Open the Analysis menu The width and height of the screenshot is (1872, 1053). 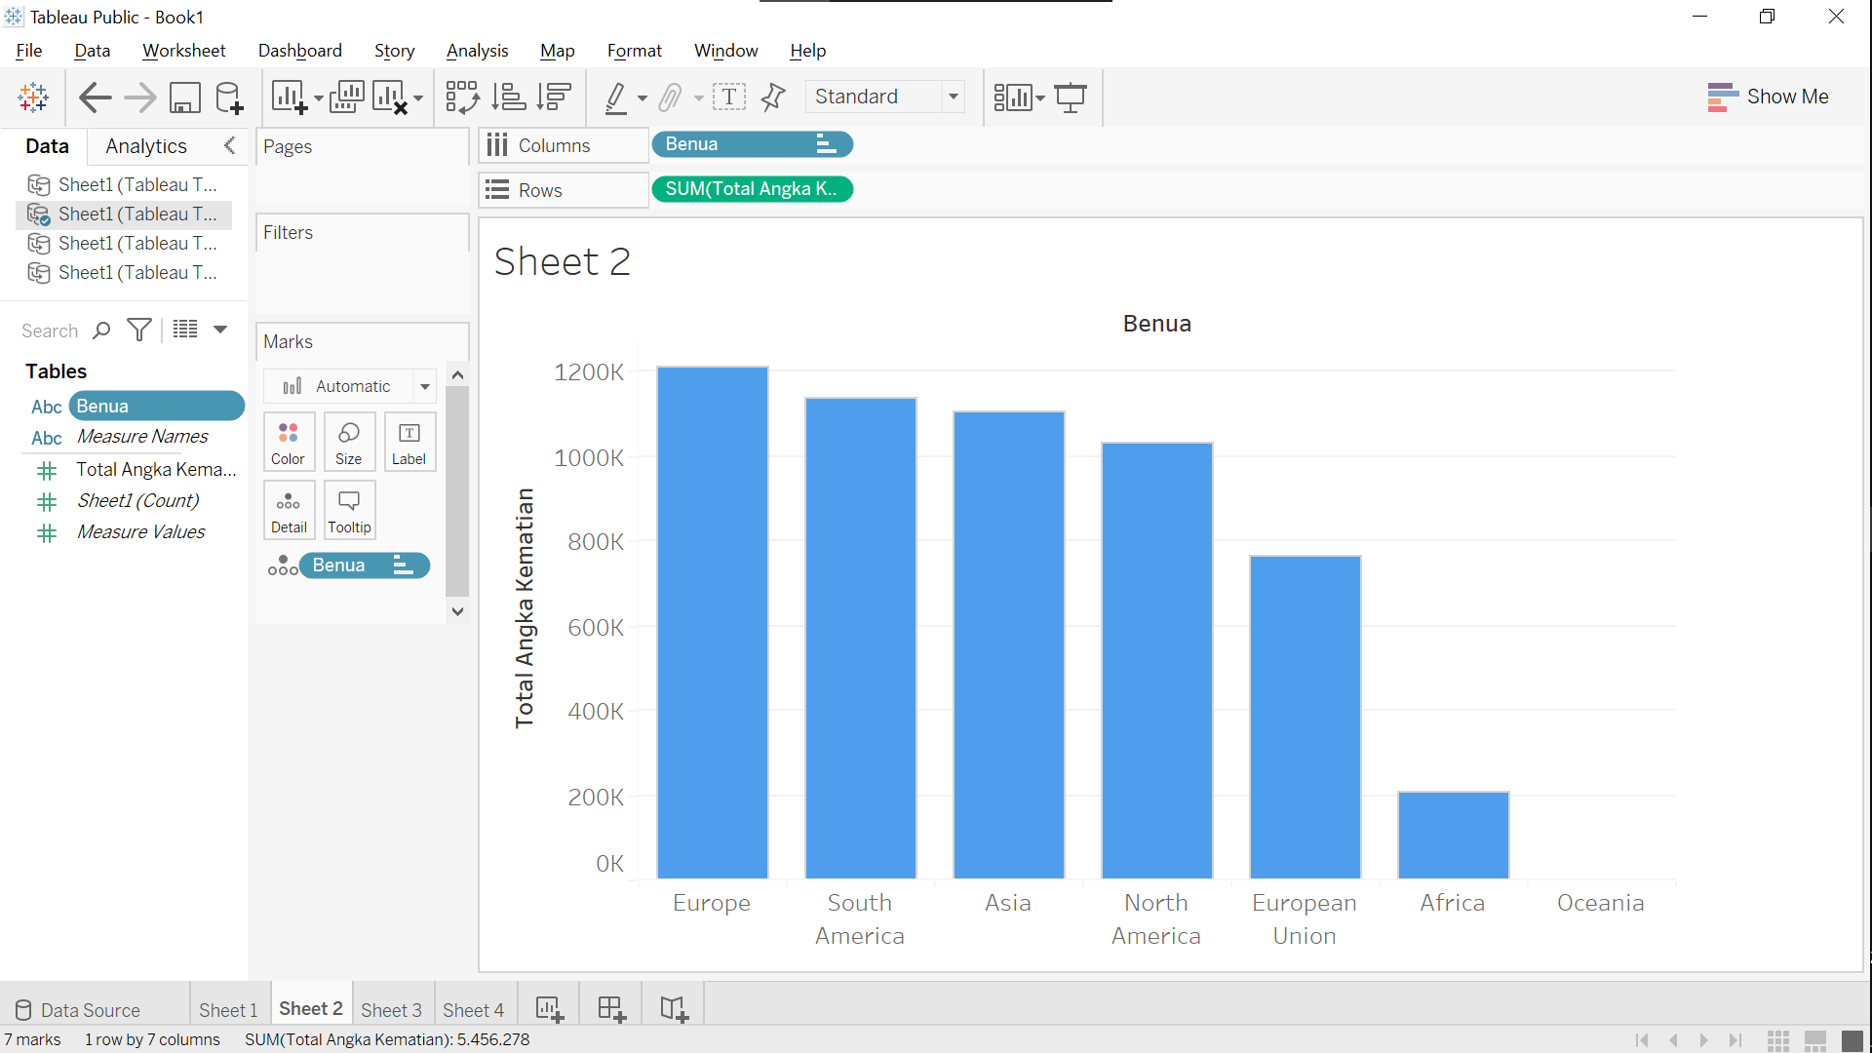coord(477,50)
